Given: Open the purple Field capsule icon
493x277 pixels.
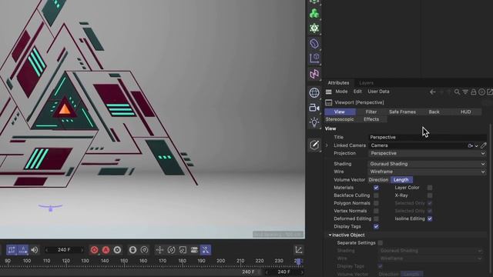Looking at the screenshot, I should point(314,44).
